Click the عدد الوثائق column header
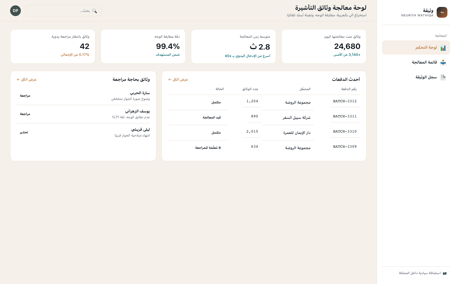Viewport: 455px width, 284px height. coord(250,89)
